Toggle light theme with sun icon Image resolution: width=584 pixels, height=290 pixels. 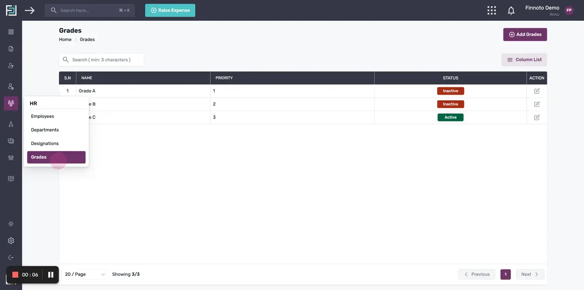pyautogui.click(x=11, y=224)
